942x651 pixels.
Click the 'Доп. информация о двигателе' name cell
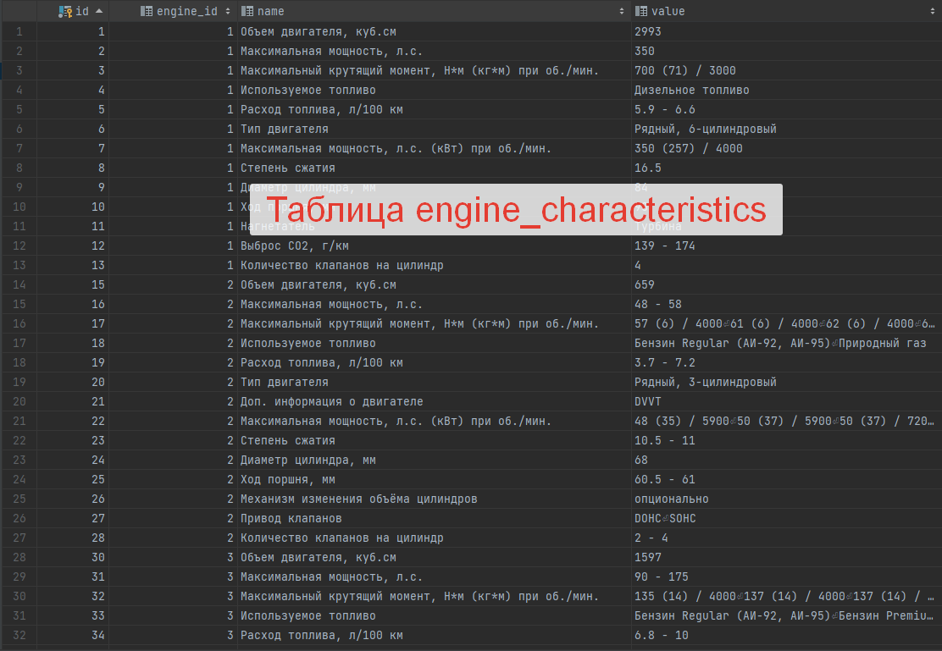(x=331, y=401)
